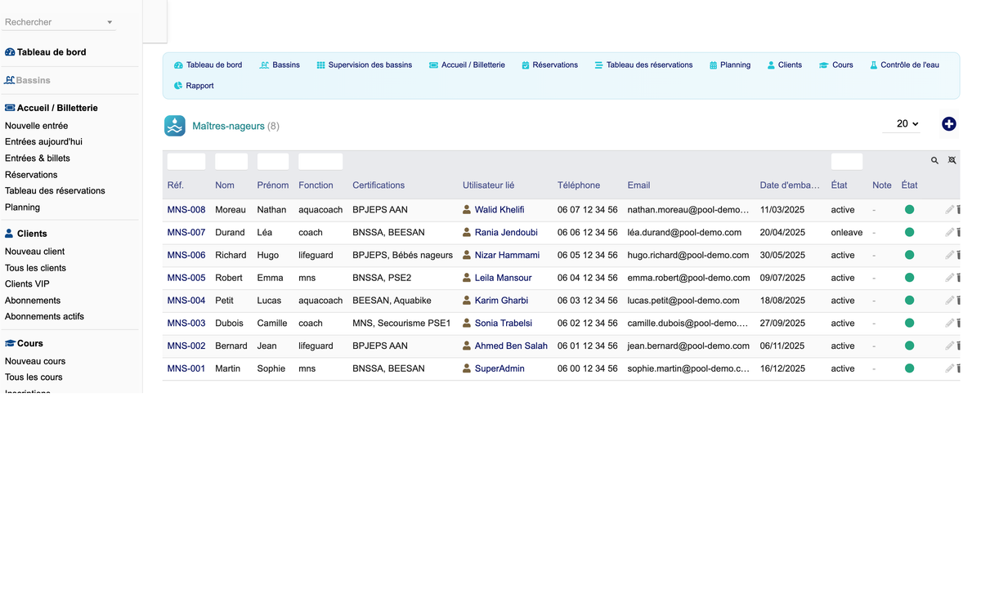Open the Rechercher search dropdown arrow
Viewport: 981px width, 607px height.
(x=110, y=22)
